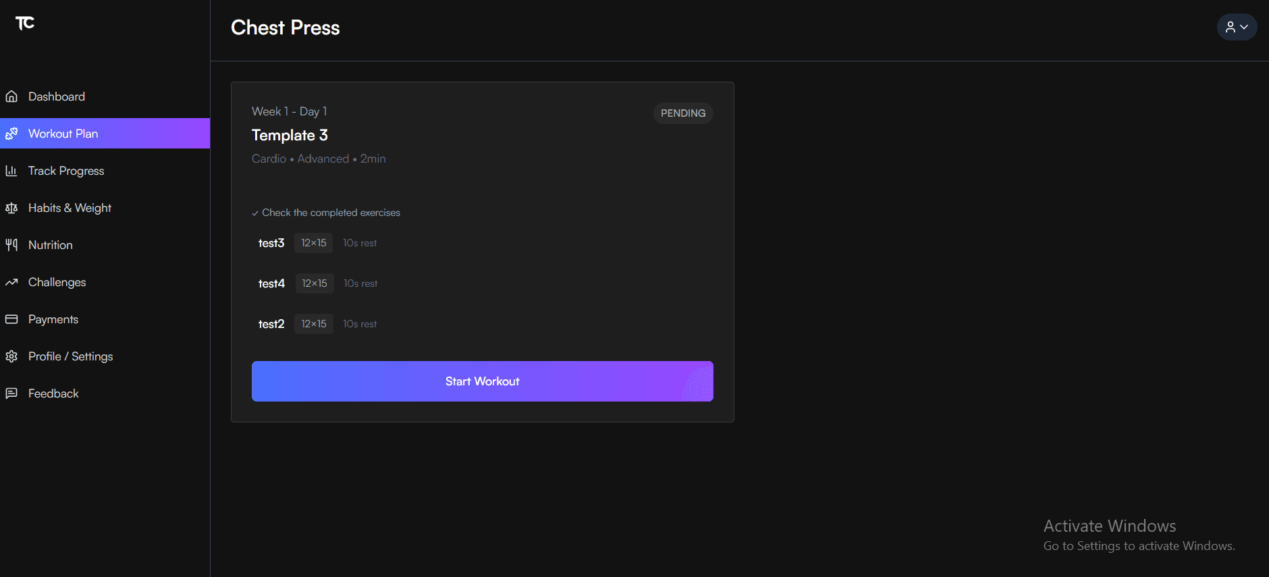Click the Profile / Settings gear icon

click(x=11, y=356)
